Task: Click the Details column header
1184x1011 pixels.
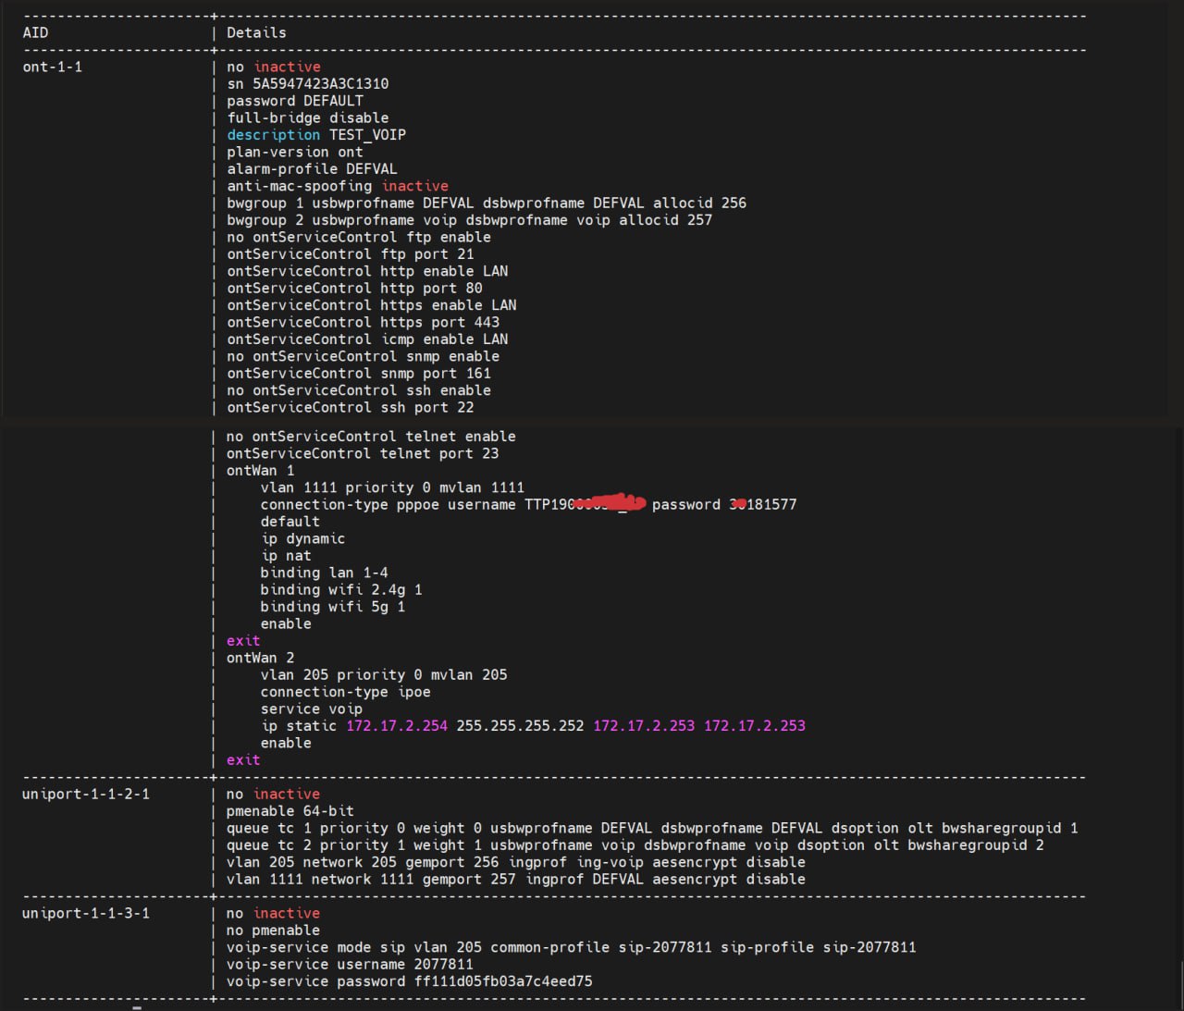Action: coord(256,32)
